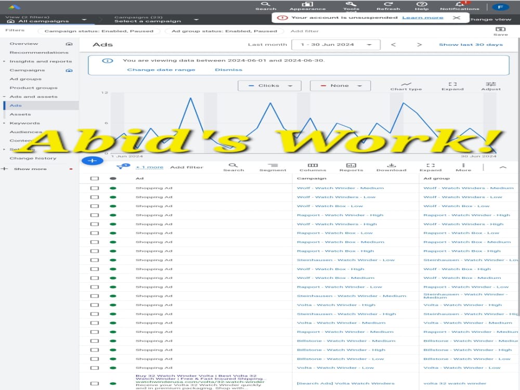Open the Tools and settings icon
The width and height of the screenshot is (520, 390).
pos(351,6)
